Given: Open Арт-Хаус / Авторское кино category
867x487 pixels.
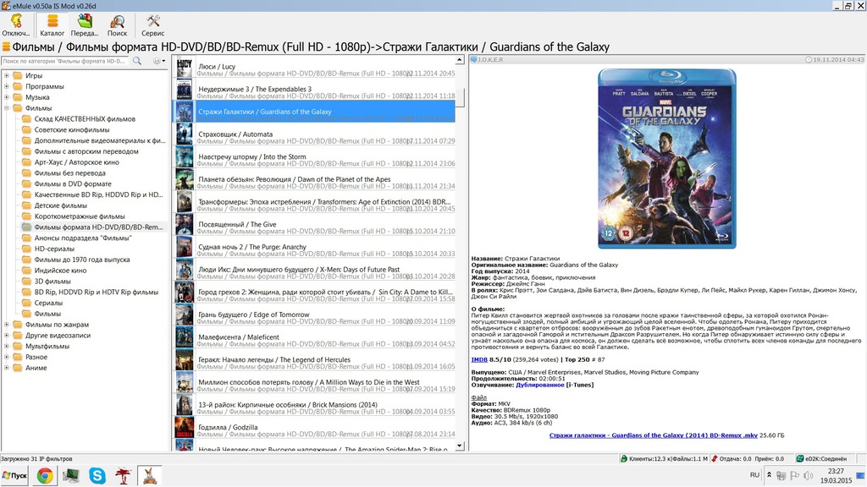Looking at the screenshot, I should click(76, 162).
